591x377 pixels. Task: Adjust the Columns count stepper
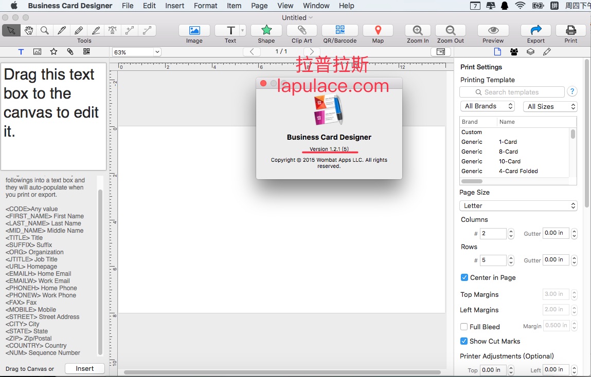511,234
